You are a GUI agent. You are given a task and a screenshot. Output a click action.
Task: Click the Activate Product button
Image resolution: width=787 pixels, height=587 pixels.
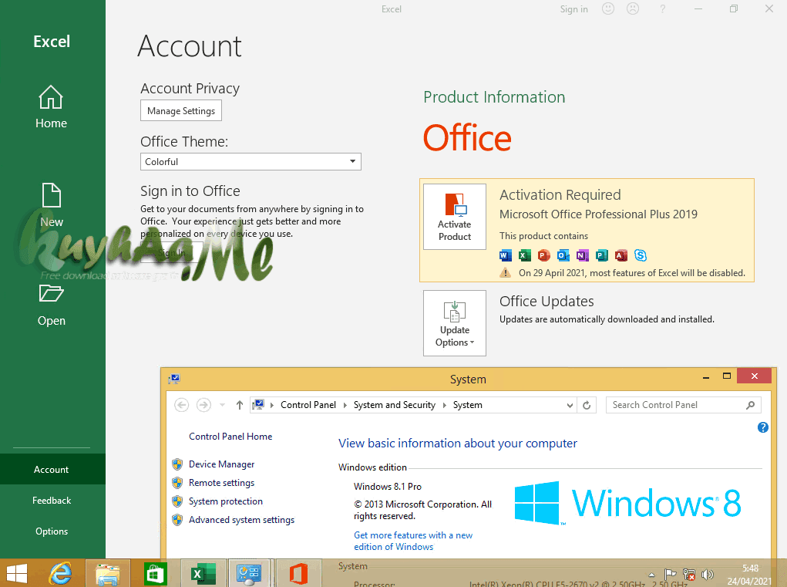tap(455, 217)
